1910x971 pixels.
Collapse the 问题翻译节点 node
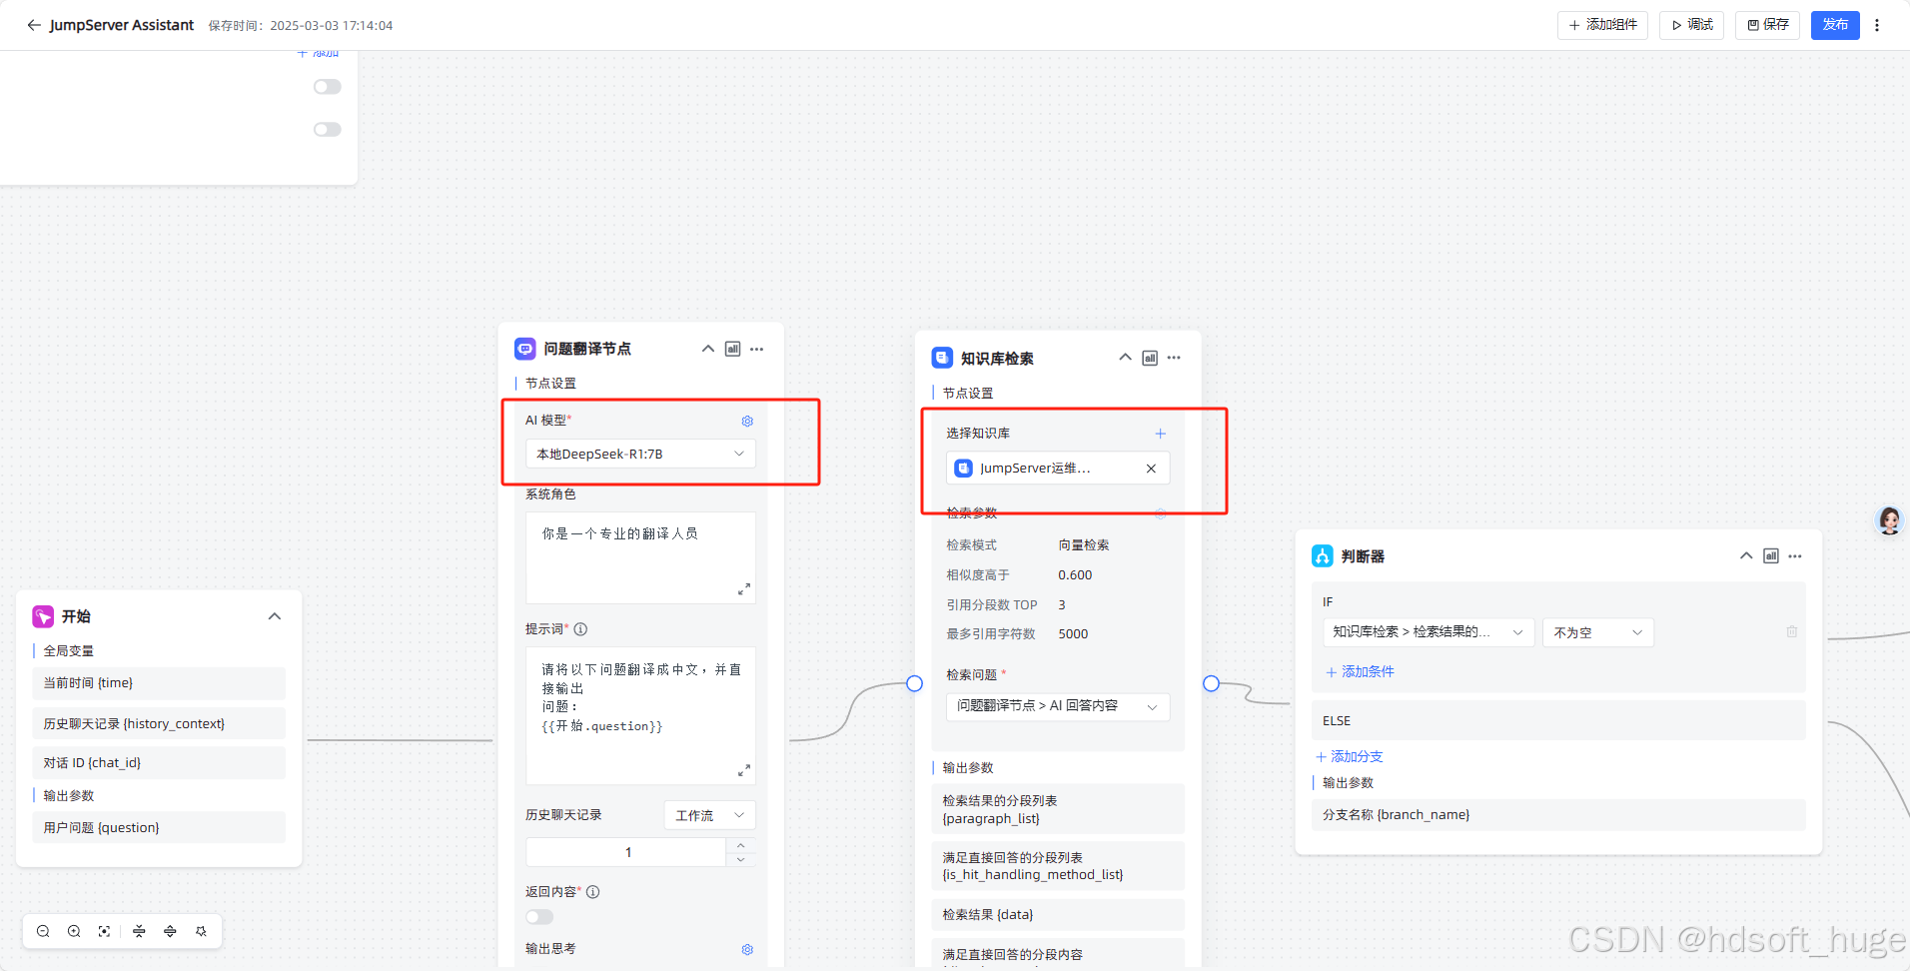tap(708, 349)
